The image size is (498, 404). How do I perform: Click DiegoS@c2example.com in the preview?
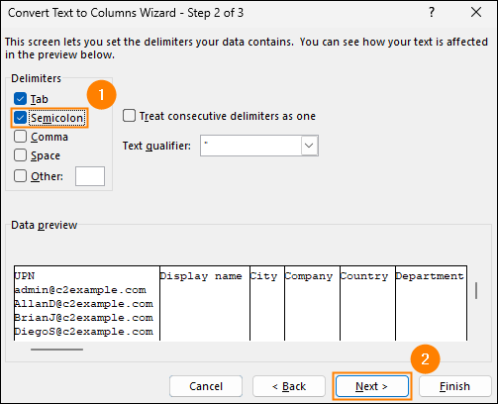point(83,332)
